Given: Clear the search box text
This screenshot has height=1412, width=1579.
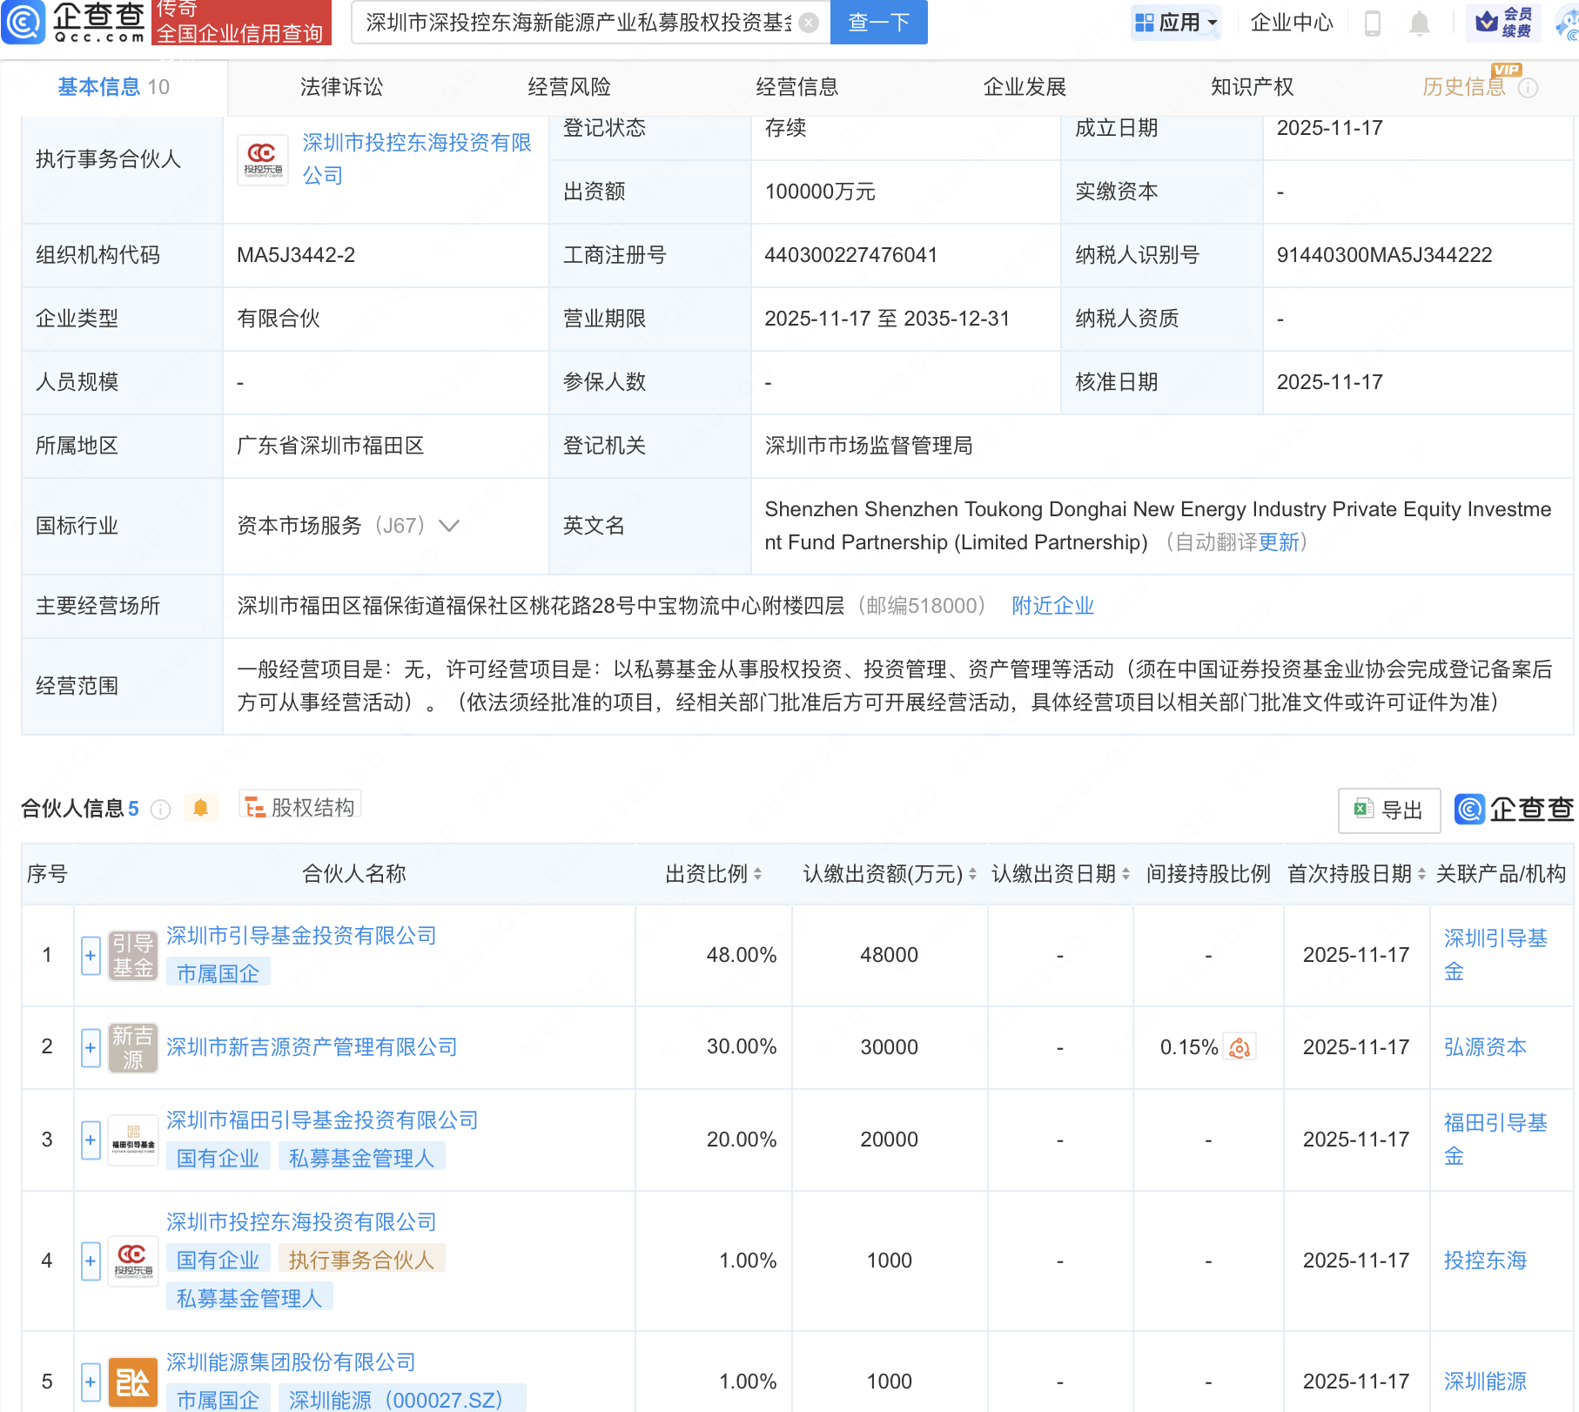Looking at the screenshot, I should coord(809,23).
